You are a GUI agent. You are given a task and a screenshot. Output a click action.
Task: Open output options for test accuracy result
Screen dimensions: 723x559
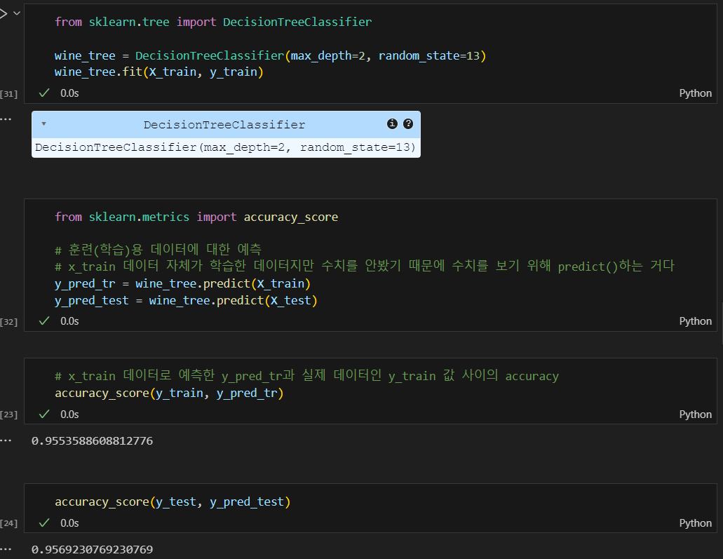6,549
